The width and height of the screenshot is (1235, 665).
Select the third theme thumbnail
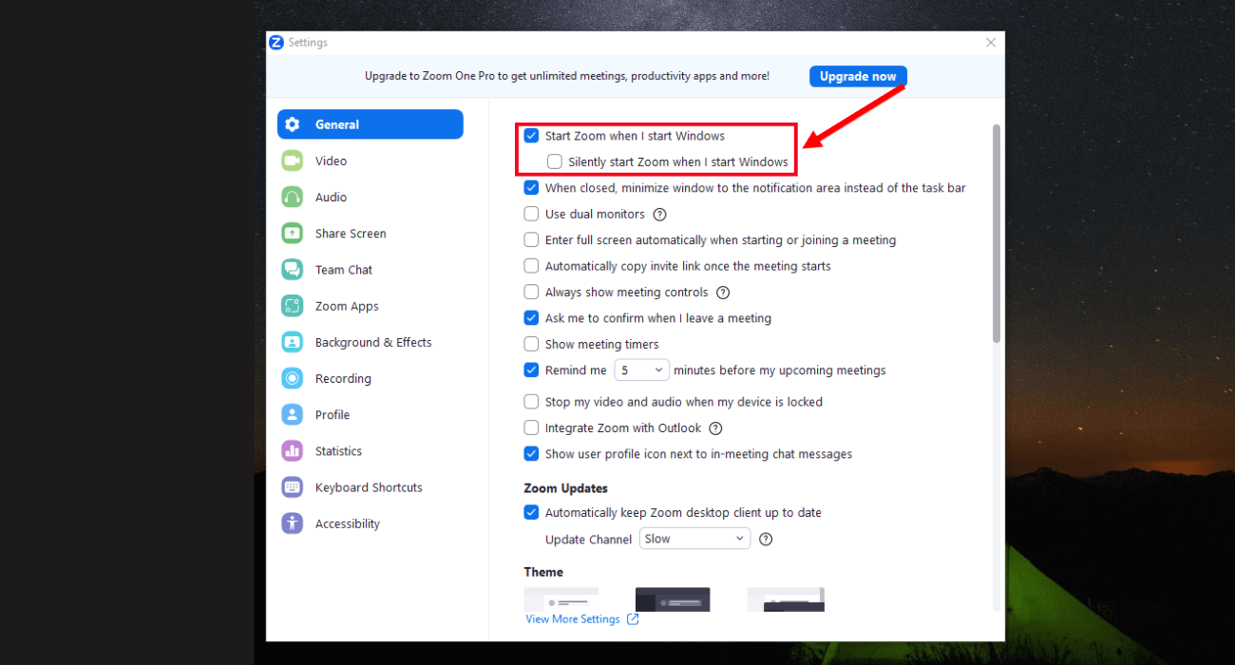786,599
